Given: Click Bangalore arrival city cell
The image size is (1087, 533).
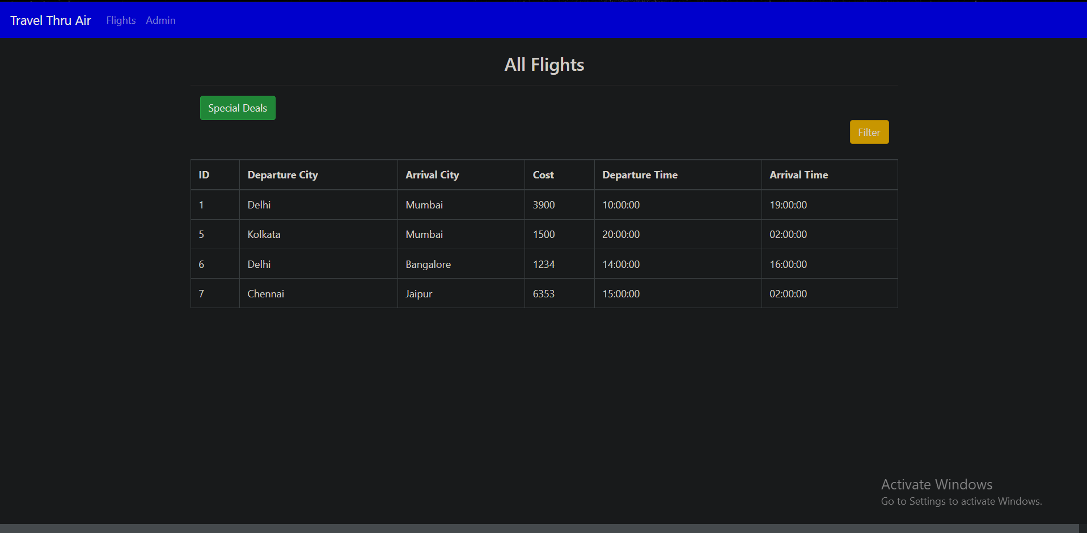Looking at the screenshot, I should (461, 264).
